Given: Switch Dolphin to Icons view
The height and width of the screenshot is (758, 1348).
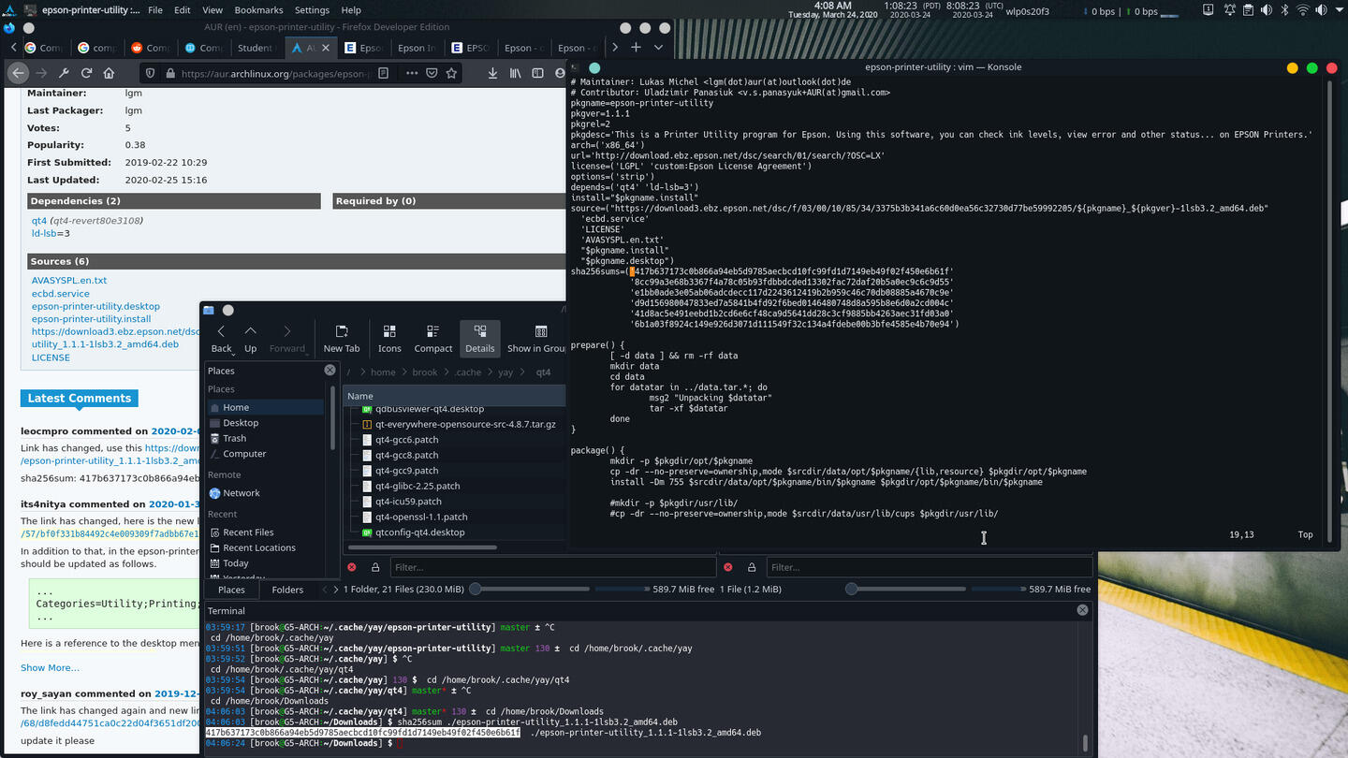Looking at the screenshot, I should (x=389, y=339).
